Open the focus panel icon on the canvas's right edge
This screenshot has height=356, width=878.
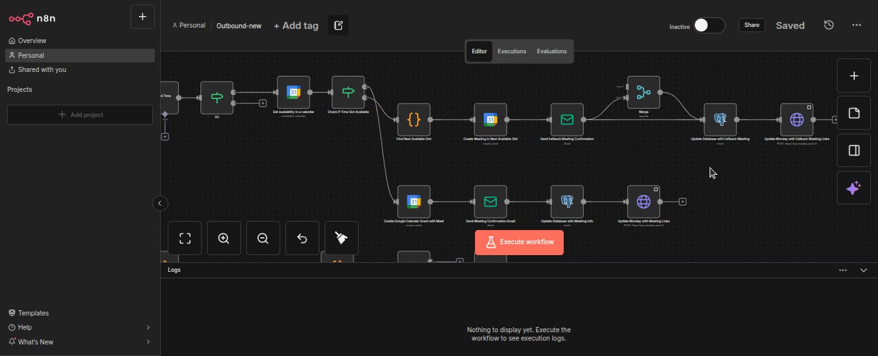[854, 150]
